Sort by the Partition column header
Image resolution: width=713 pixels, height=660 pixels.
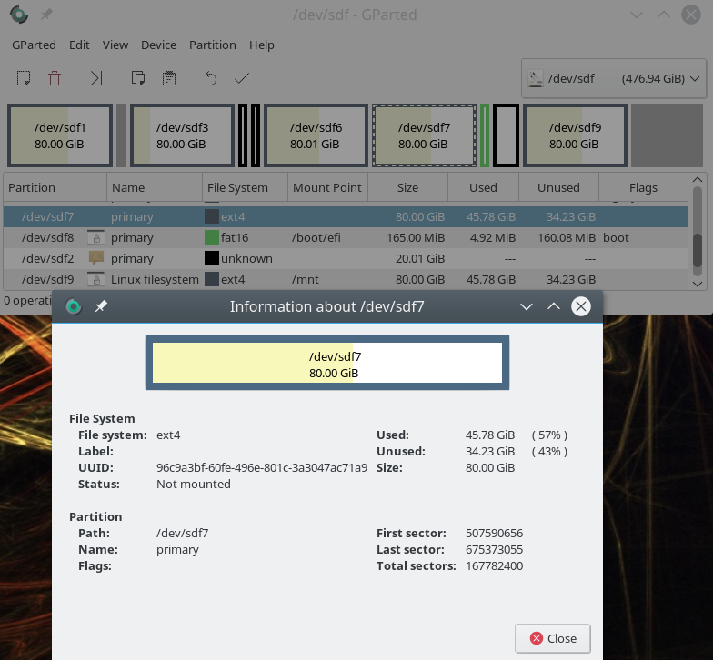[x=55, y=187]
